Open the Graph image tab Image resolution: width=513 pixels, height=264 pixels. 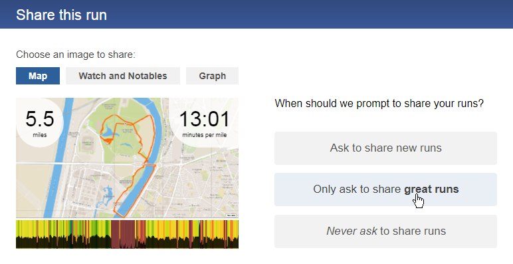click(213, 76)
